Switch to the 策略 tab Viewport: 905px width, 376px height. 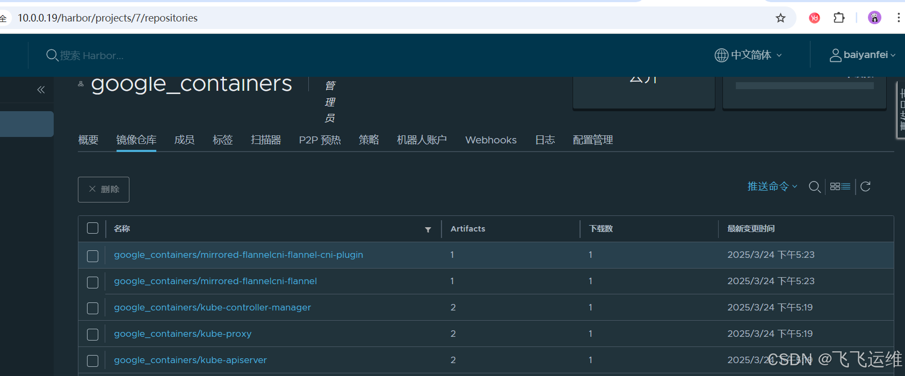pos(369,140)
